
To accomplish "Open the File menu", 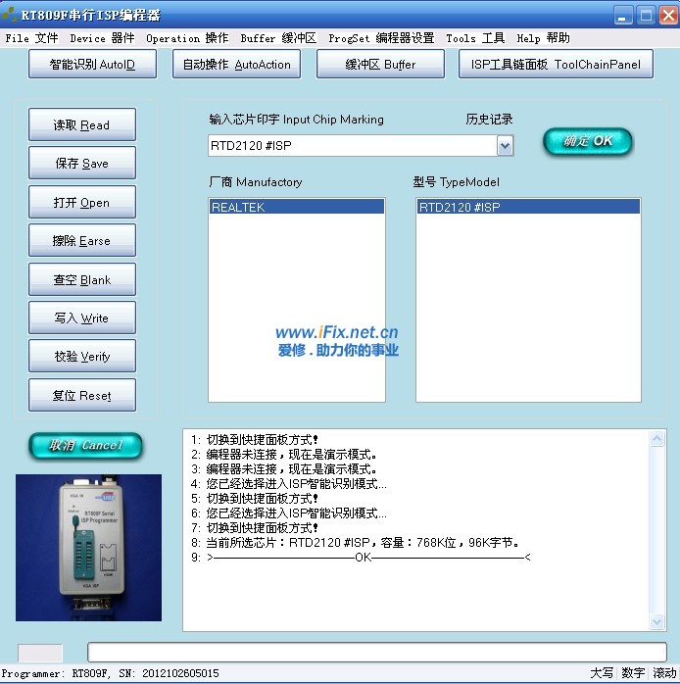I will 31,38.
